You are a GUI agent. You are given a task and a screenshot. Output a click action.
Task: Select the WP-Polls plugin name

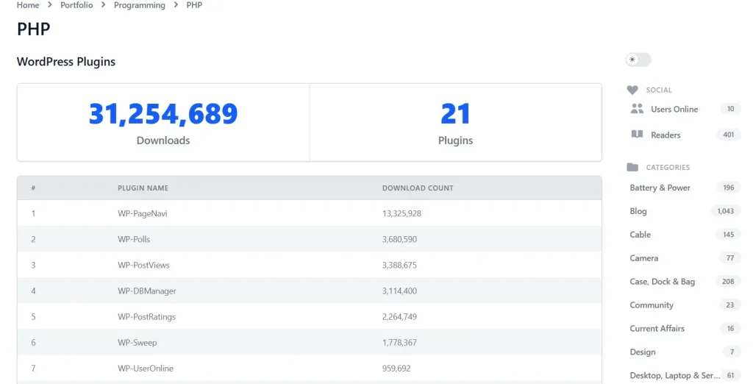click(134, 239)
